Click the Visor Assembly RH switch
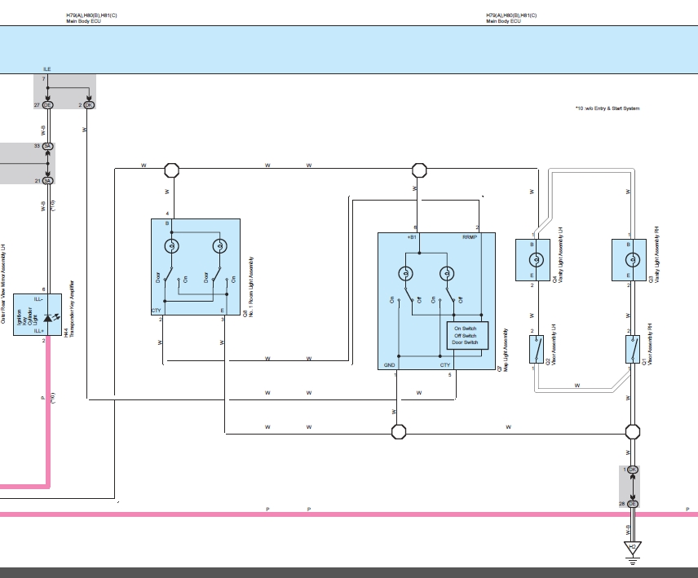 pos(632,349)
